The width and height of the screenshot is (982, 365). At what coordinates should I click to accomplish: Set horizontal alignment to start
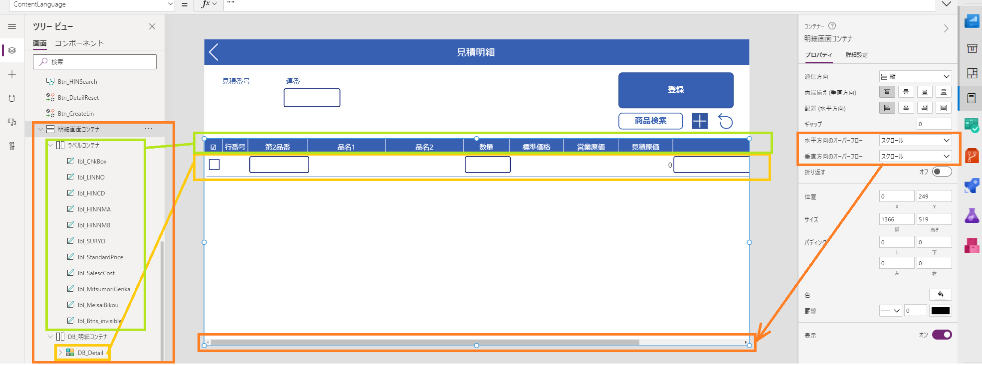887,108
